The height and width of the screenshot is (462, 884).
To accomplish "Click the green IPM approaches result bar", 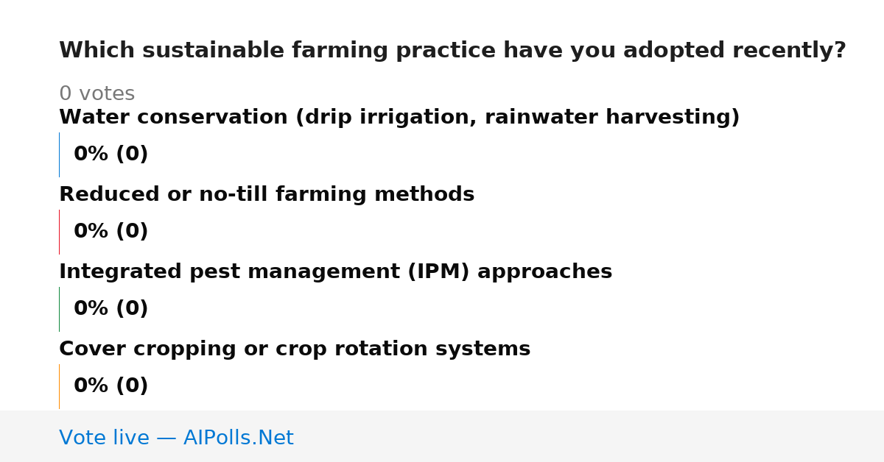I will (59, 309).
